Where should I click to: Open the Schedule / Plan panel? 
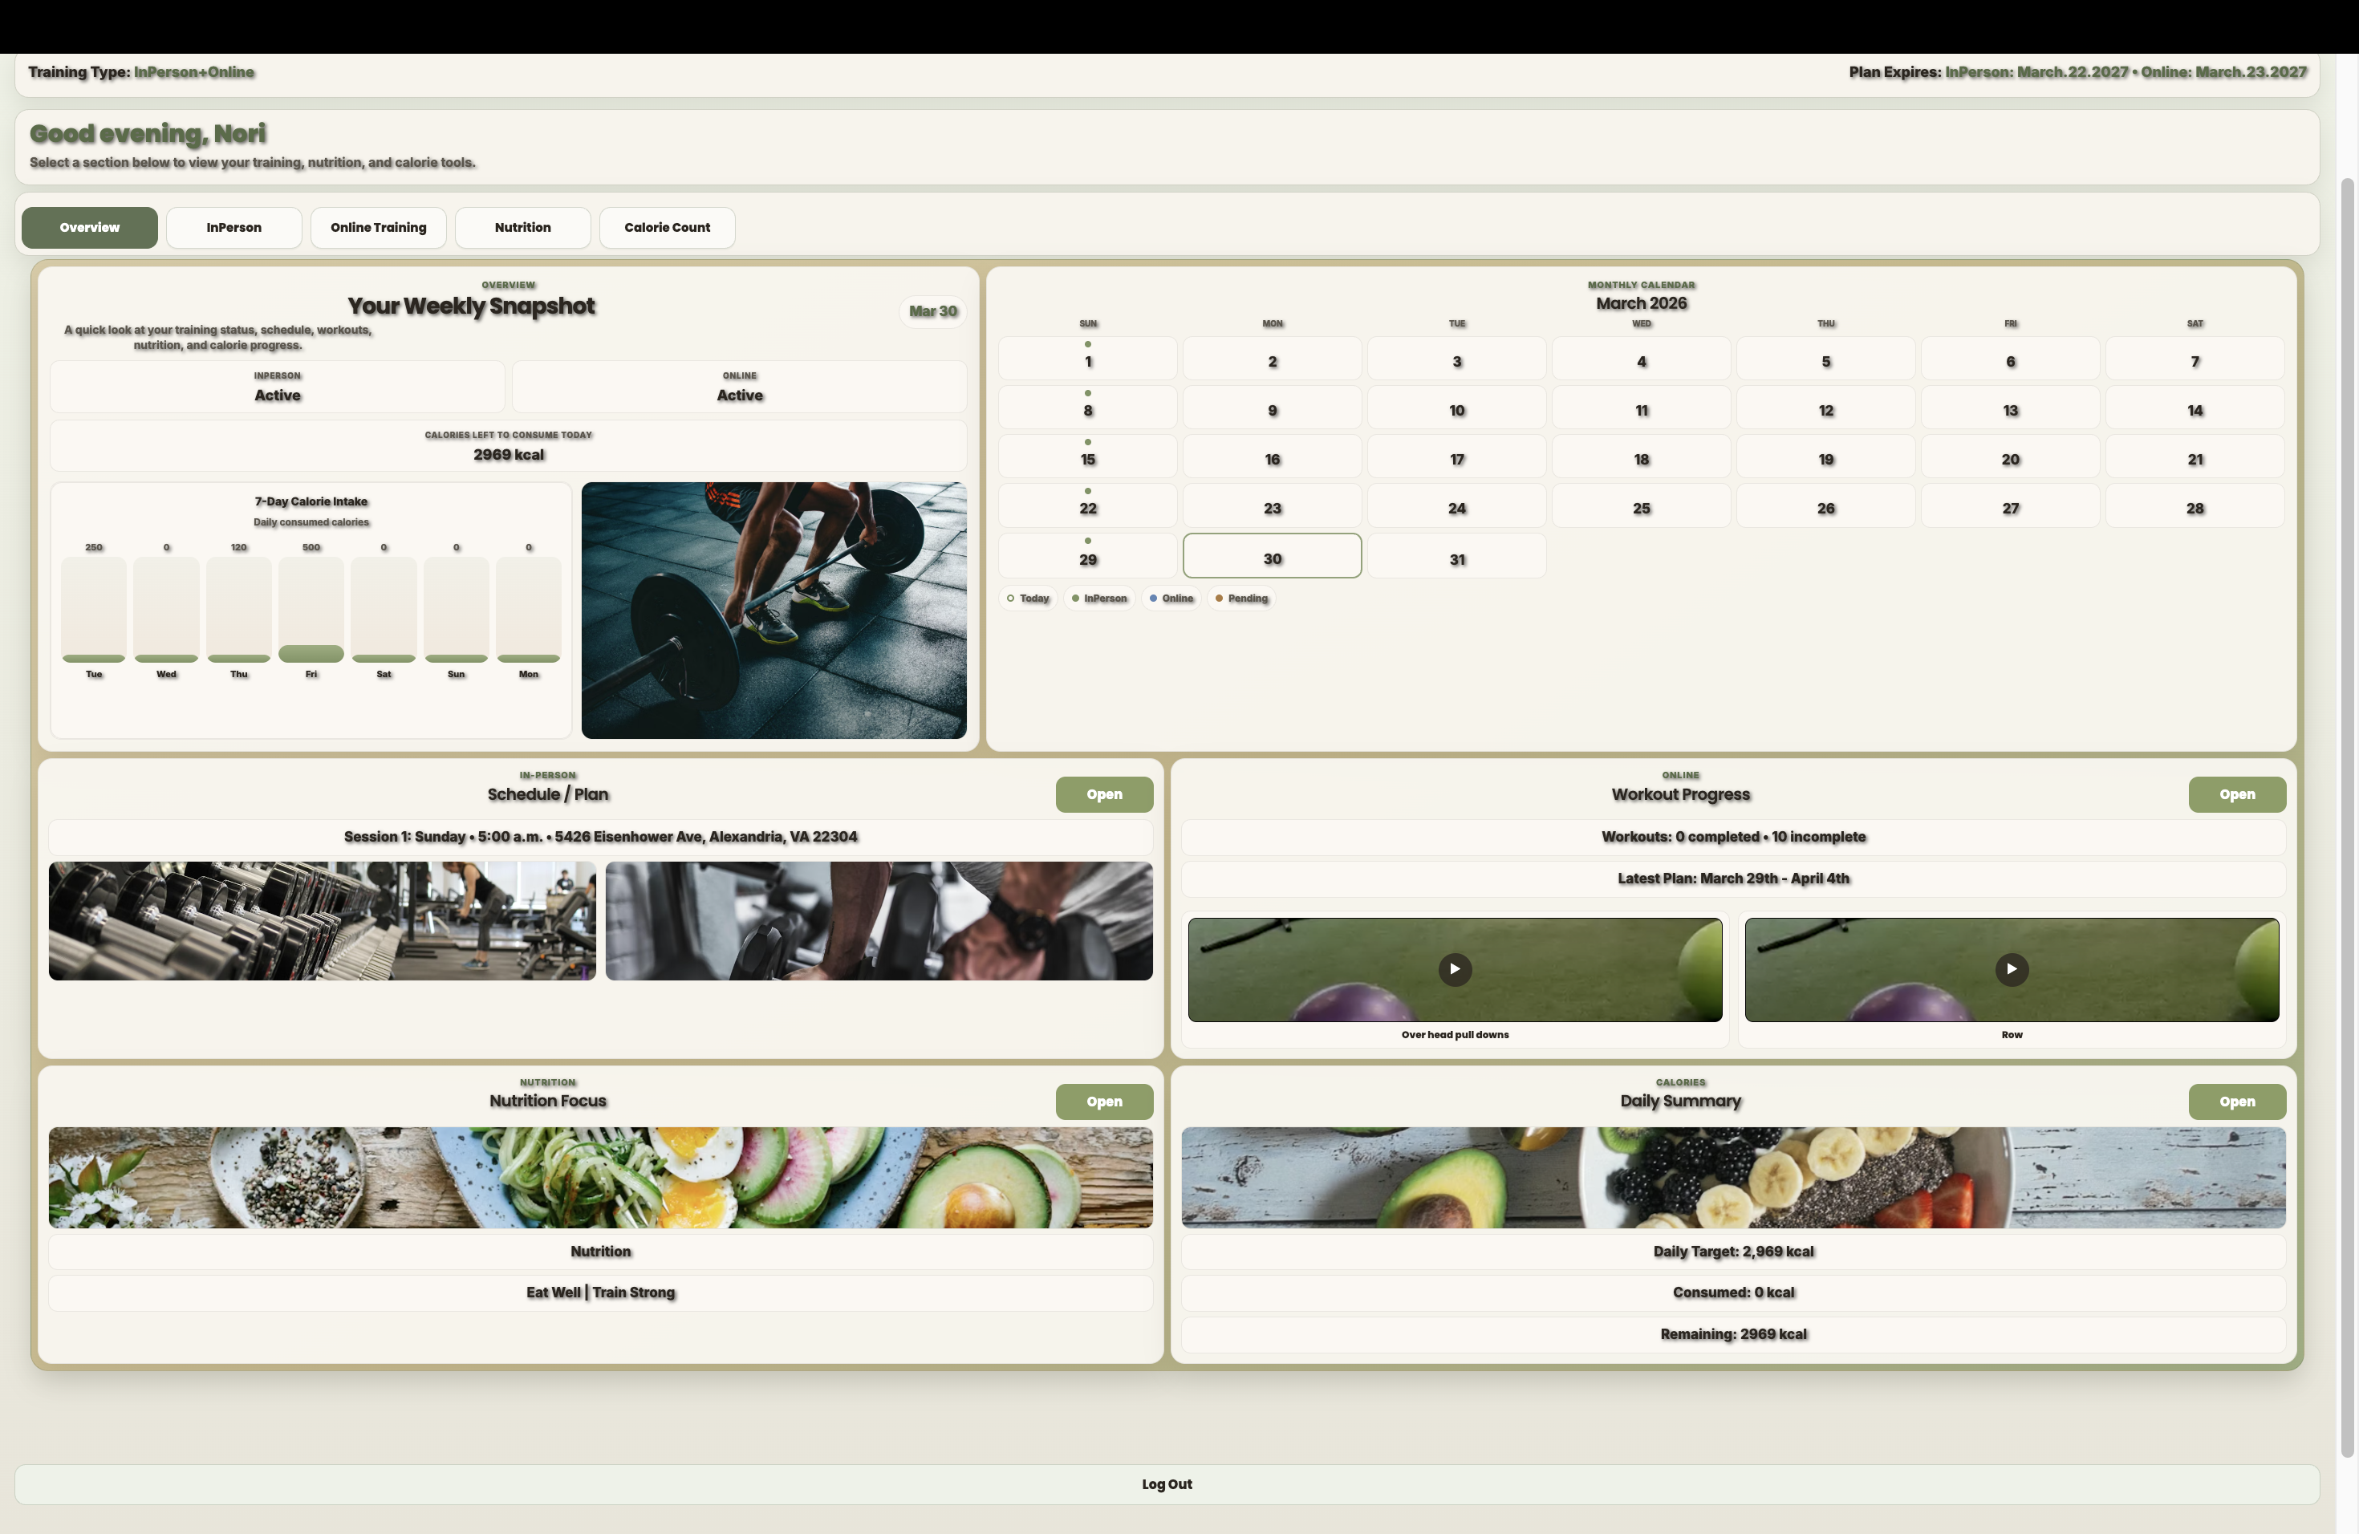pyautogui.click(x=1104, y=793)
